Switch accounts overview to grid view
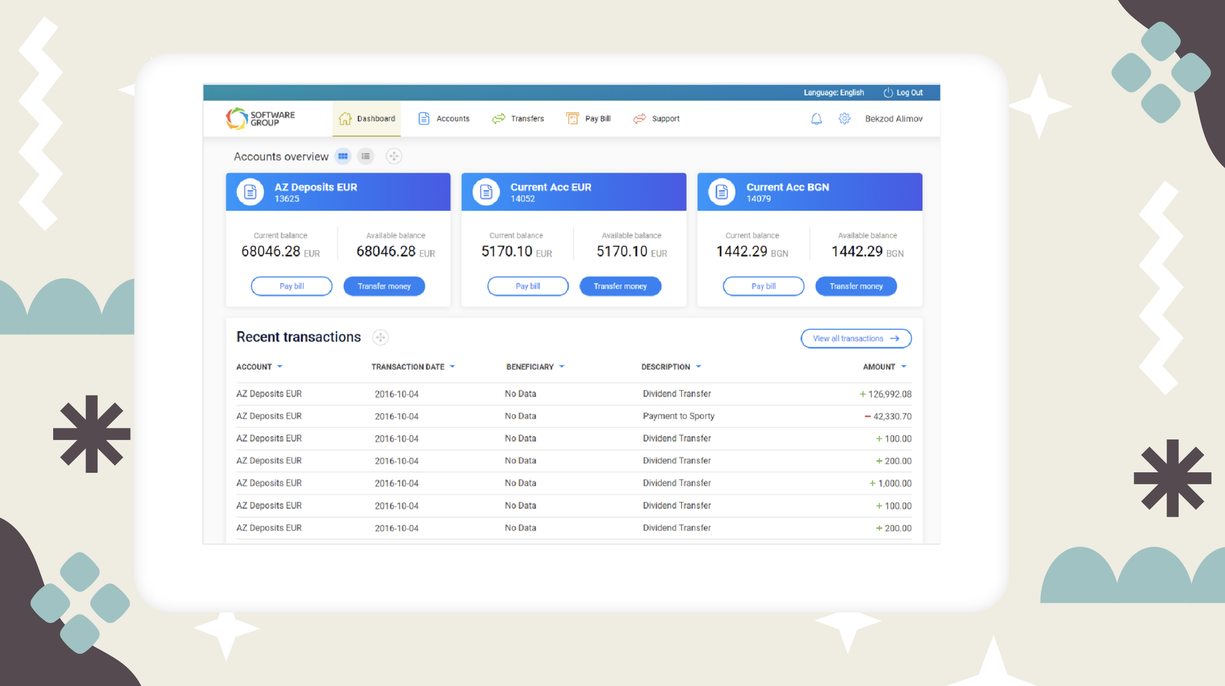 [x=343, y=156]
